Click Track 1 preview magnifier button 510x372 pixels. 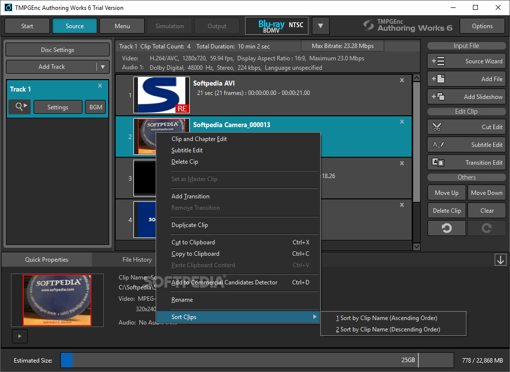tap(20, 107)
